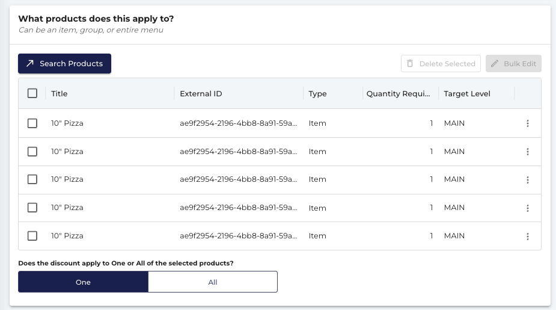Open the fourth row's three-dot menu
This screenshot has width=556, height=310.
click(x=528, y=208)
